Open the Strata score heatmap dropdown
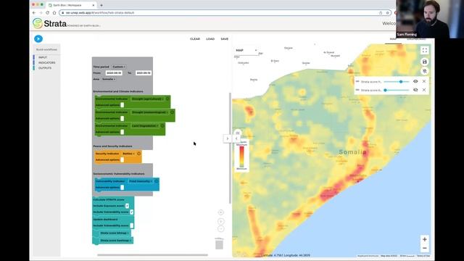 (115, 241)
